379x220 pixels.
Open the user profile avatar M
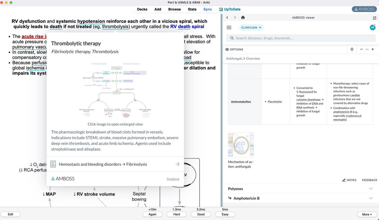coord(372,27)
